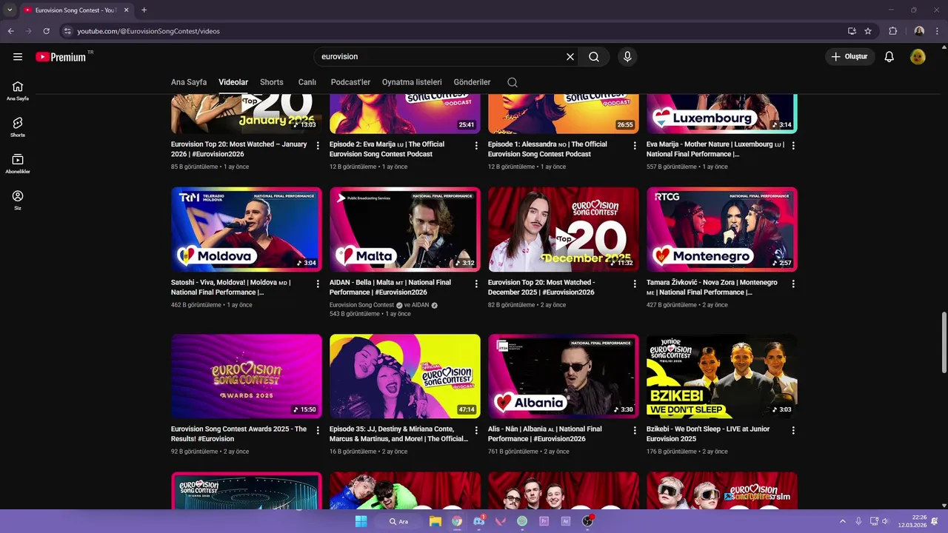Open the Windows Start menu

pyautogui.click(x=361, y=521)
